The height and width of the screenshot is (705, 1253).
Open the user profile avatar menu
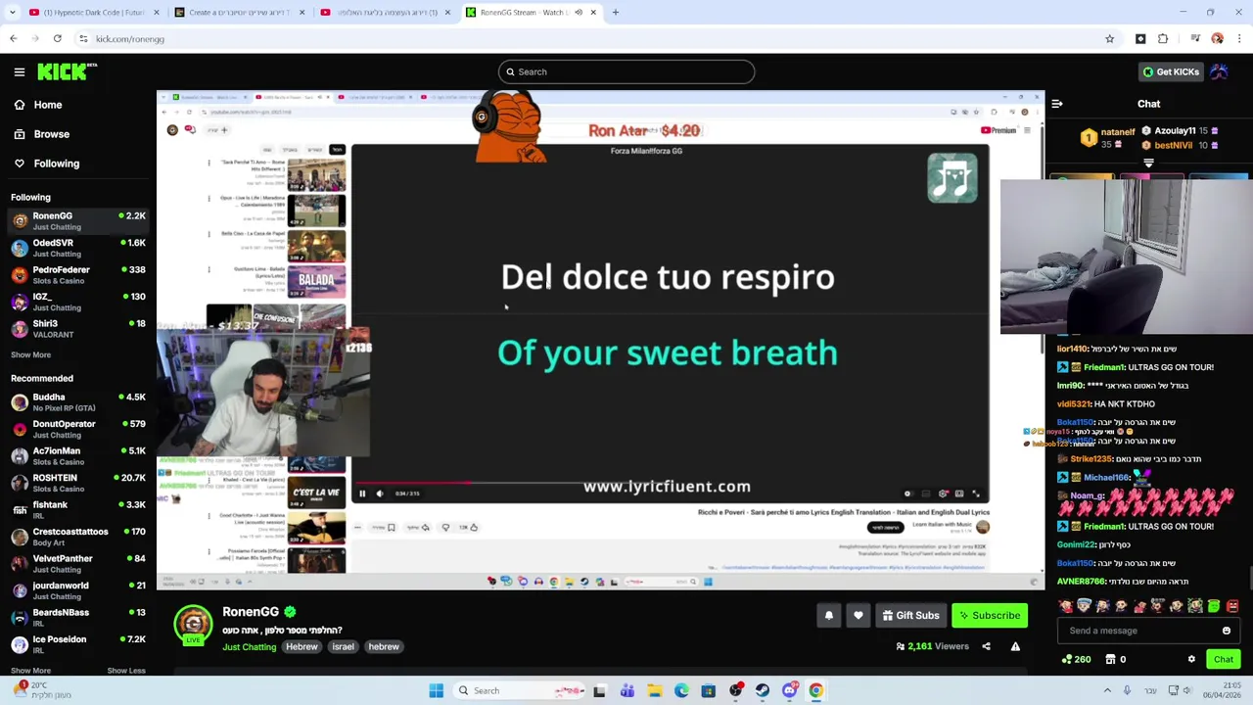pyautogui.click(x=1219, y=71)
